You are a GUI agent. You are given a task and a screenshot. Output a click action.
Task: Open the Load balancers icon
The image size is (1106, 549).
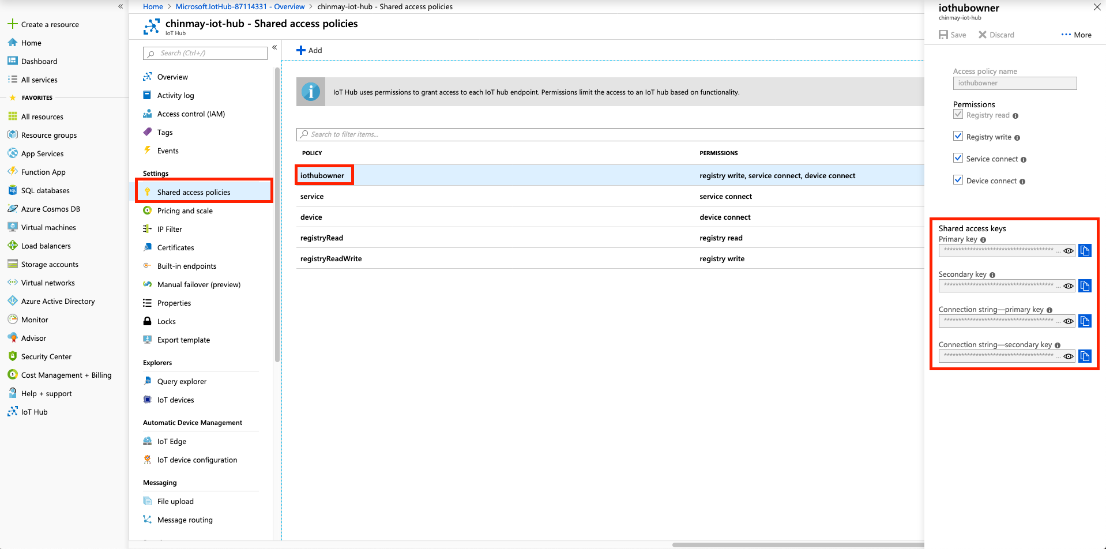(13, 246)
